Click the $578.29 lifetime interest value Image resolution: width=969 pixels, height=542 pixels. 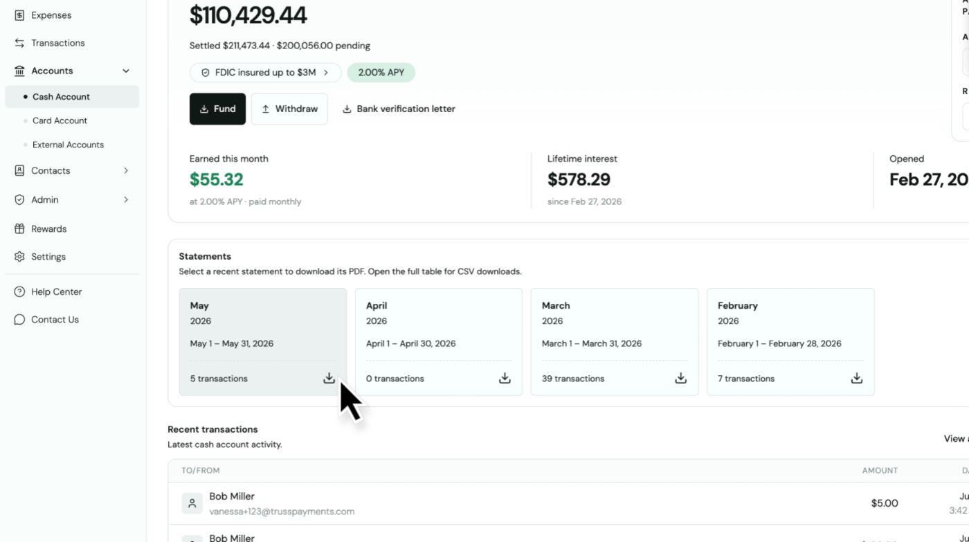(579, 180)
